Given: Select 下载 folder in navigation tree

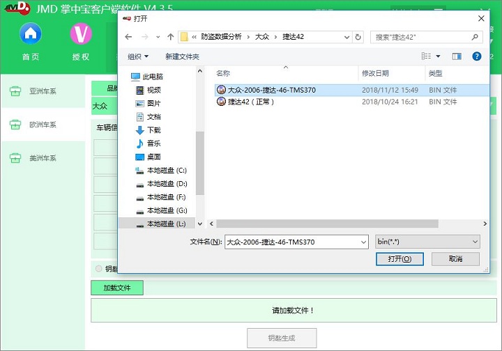Looking at the screenshot, I should (149, 130).
